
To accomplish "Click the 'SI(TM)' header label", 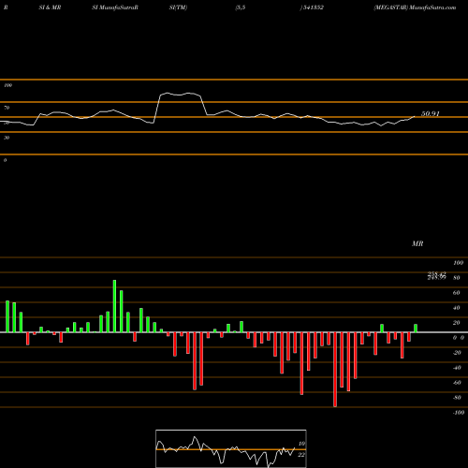I will tap(178, 7).
